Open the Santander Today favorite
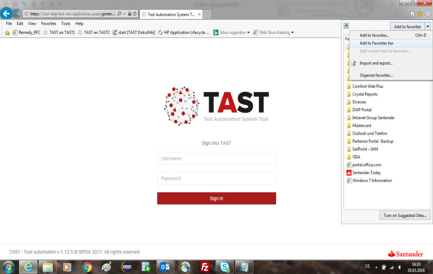The width and height of the screenshot is (433, 274). (x=366, y=173)
